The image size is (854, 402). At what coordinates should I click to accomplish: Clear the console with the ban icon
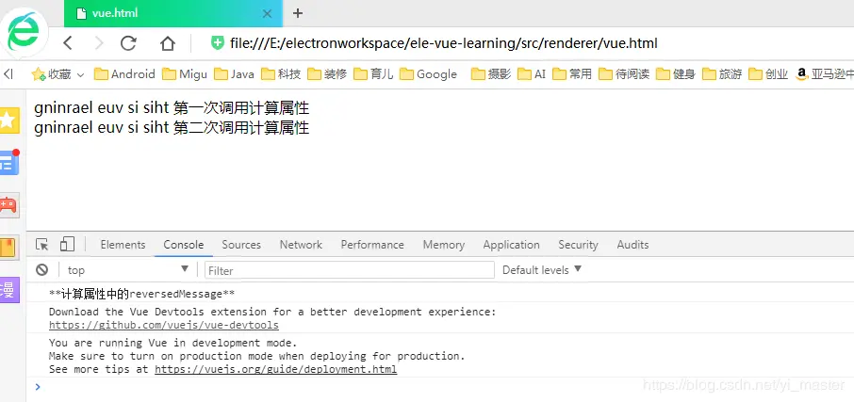pos(41,270)
